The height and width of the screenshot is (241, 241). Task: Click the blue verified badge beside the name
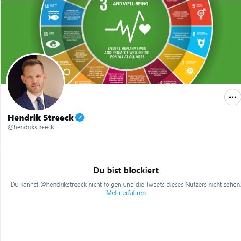coord(80,118)
